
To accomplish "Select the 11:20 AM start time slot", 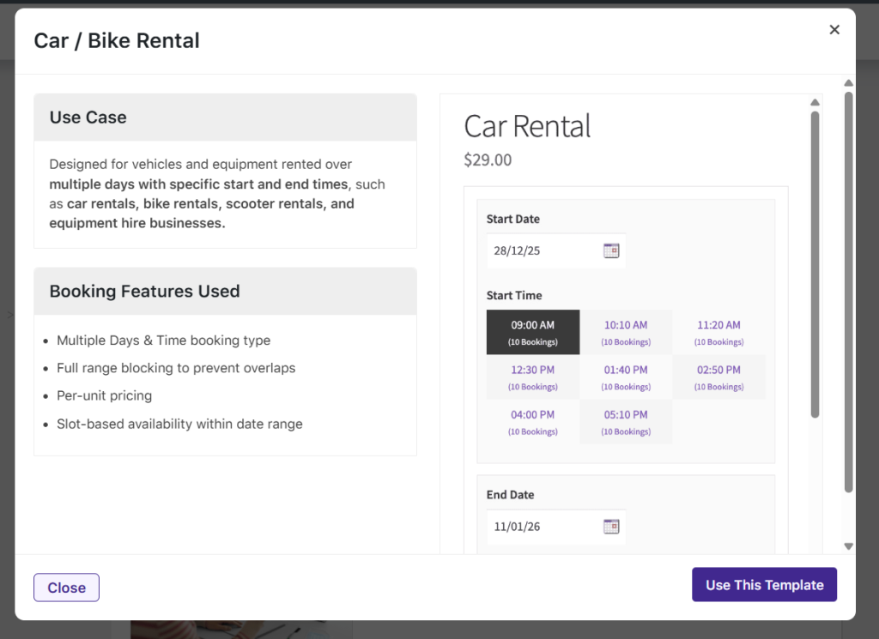I will coord(718,332).
